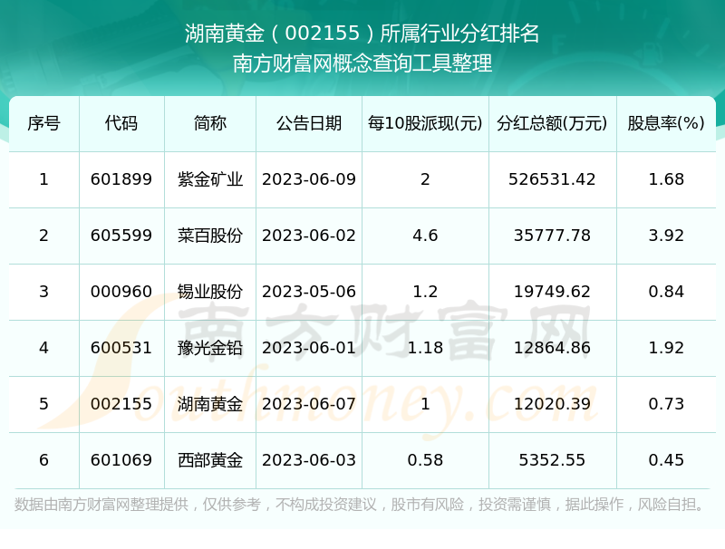Click date 2023-06-07

pos(309,404)
